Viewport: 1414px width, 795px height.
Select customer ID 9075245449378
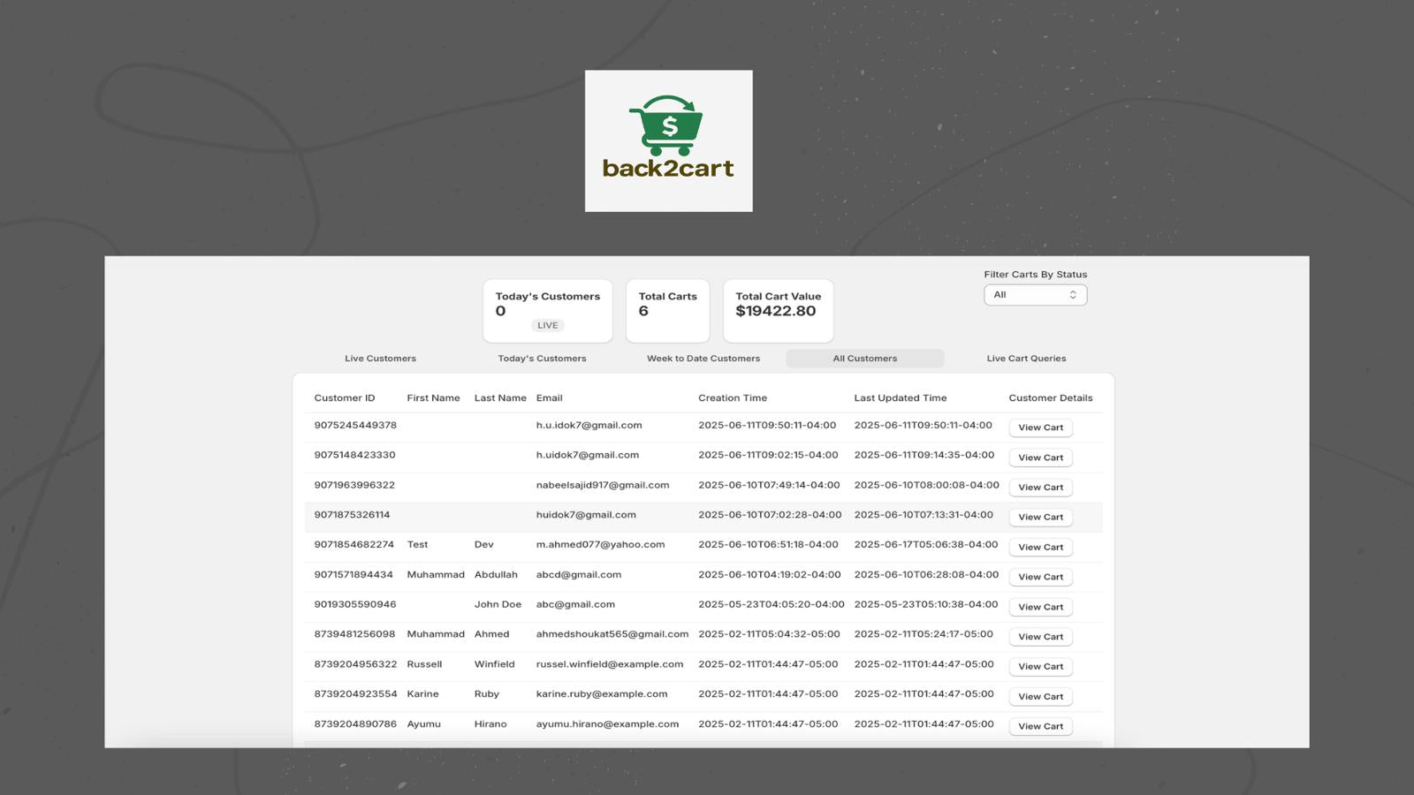(x=355, y=426)
